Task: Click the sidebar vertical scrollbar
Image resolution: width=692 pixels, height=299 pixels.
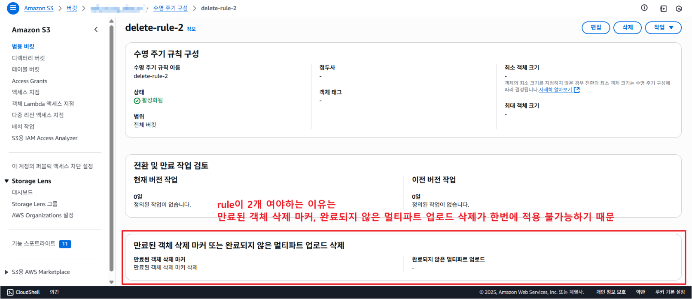Action: (112, 146)
